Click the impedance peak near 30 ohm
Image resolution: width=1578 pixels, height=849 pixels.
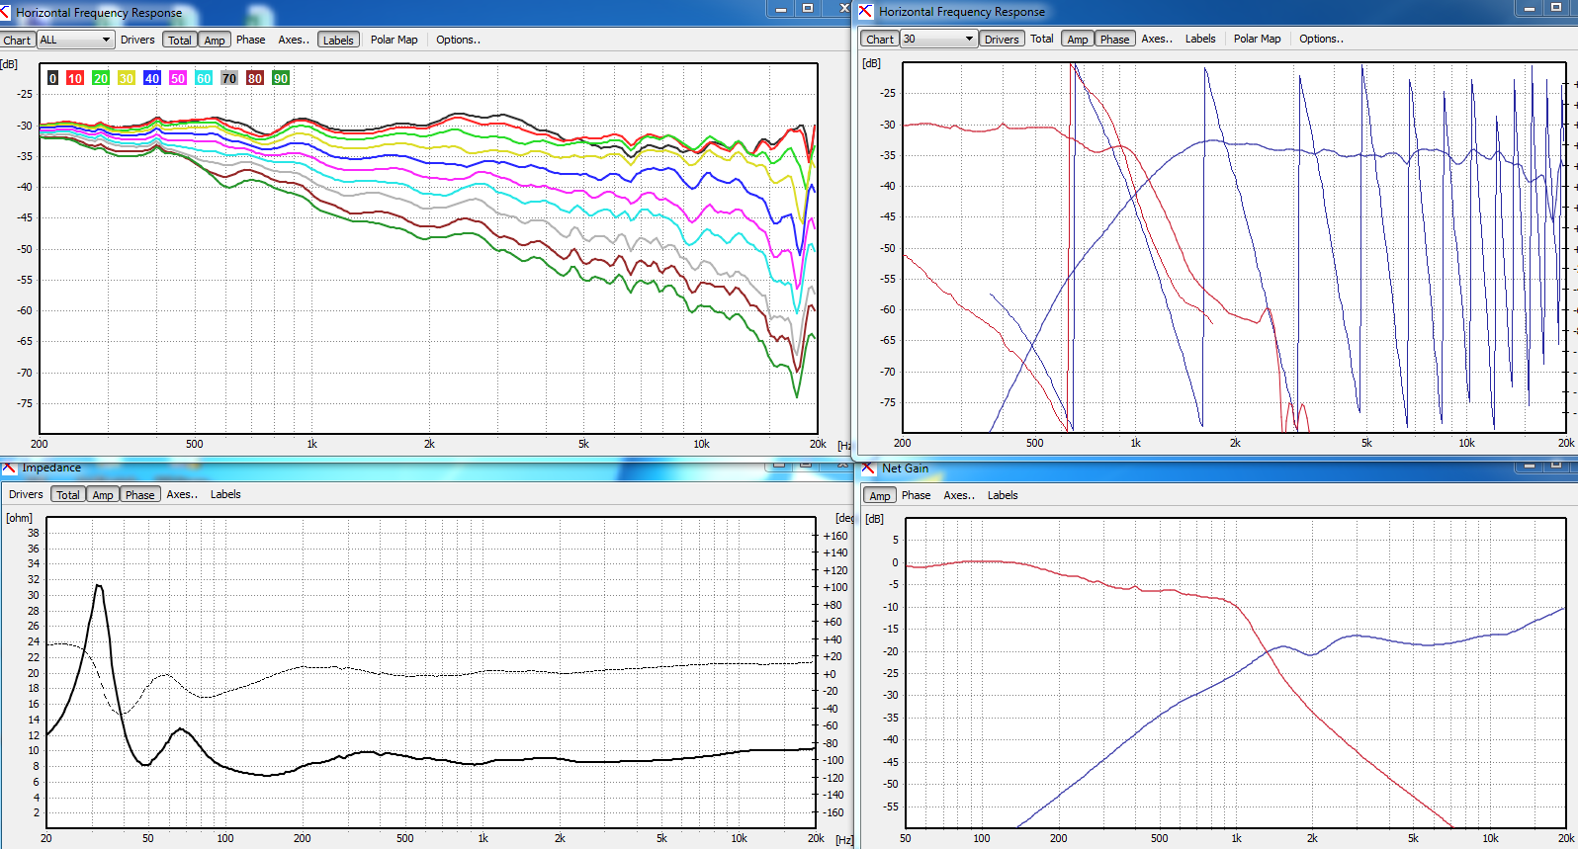click(x=98, y=587)
